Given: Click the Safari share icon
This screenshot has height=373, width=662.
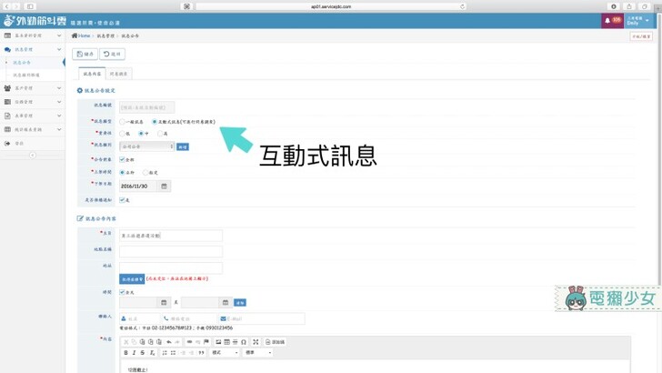Looking at the screenshot, I should point(627,5).
